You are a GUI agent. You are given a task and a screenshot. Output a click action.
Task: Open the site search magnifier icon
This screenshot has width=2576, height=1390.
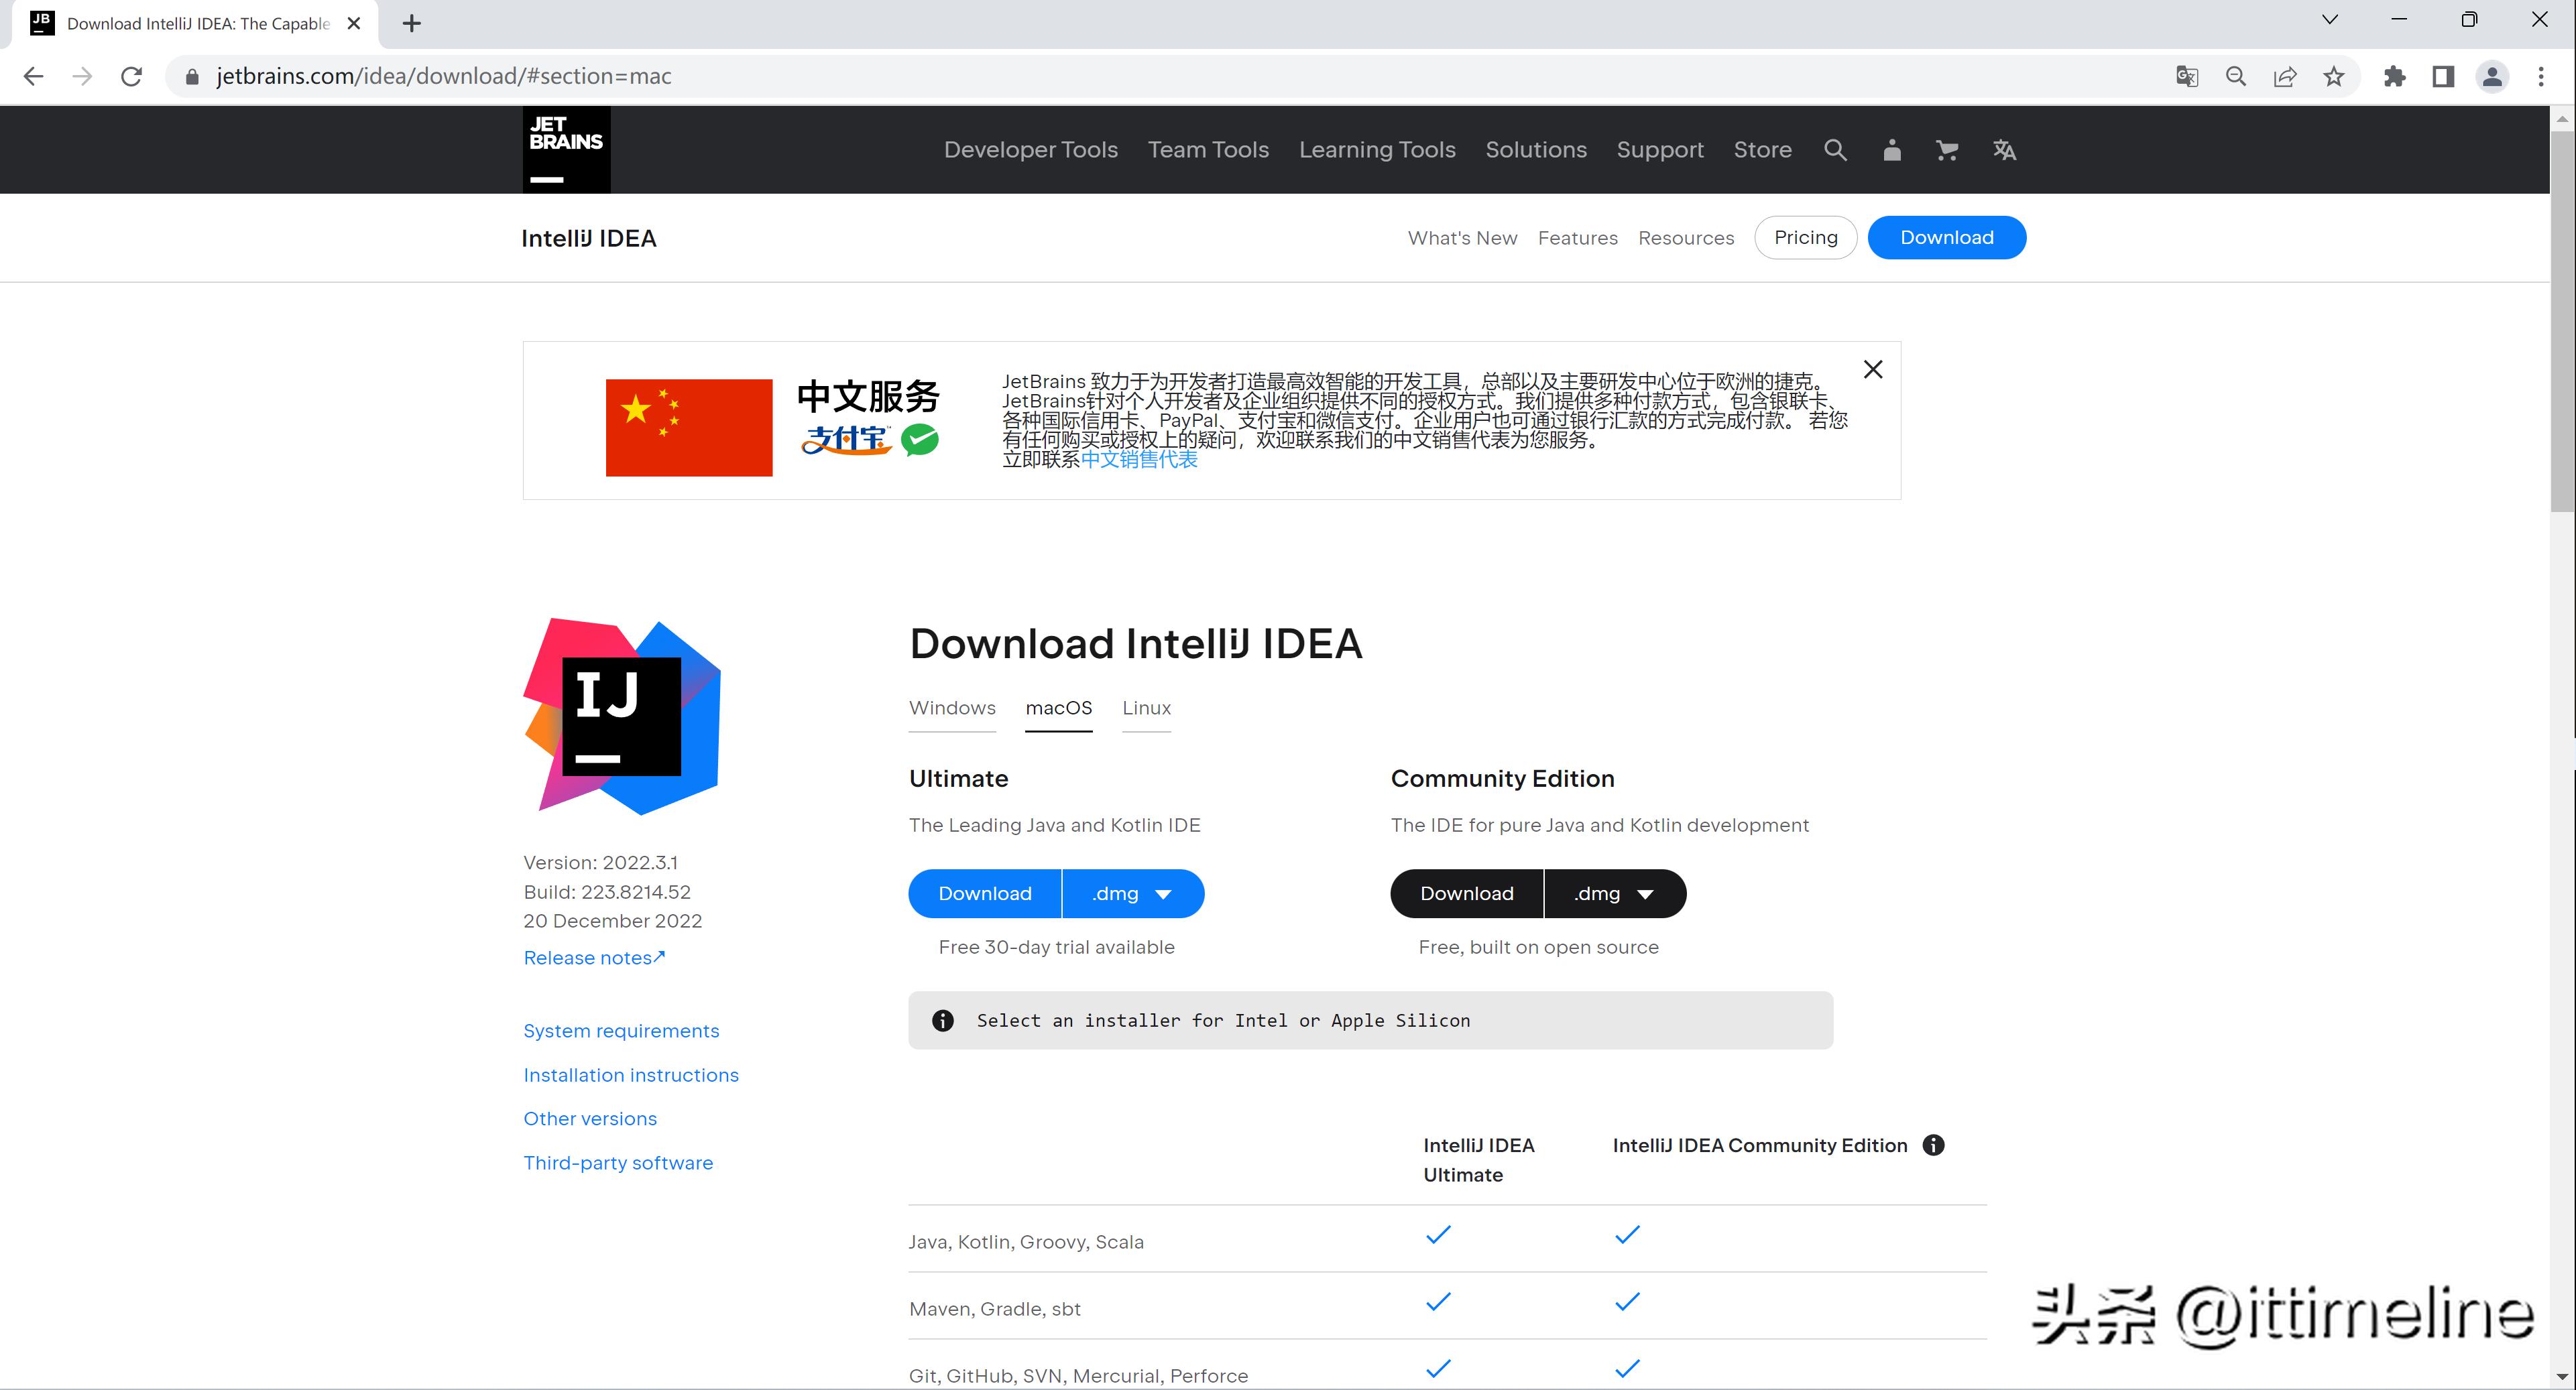click(1835, 150)
